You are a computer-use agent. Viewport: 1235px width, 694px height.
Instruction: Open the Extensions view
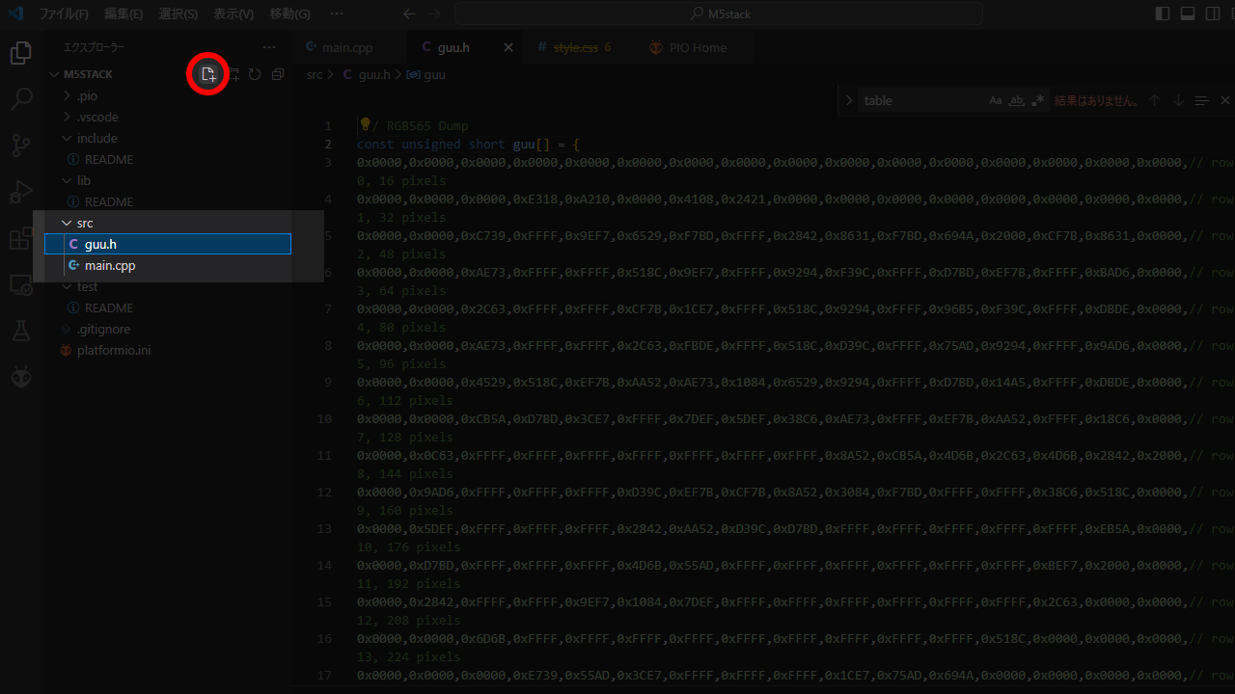(20, 238)
